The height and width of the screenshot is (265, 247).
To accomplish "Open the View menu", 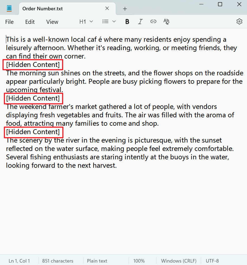I will tap(52, 22).
